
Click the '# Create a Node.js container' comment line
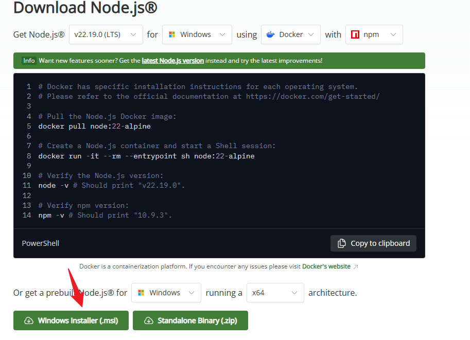(x=157, y=146)
